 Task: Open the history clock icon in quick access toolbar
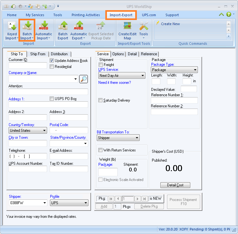click(x=13, y=6)
